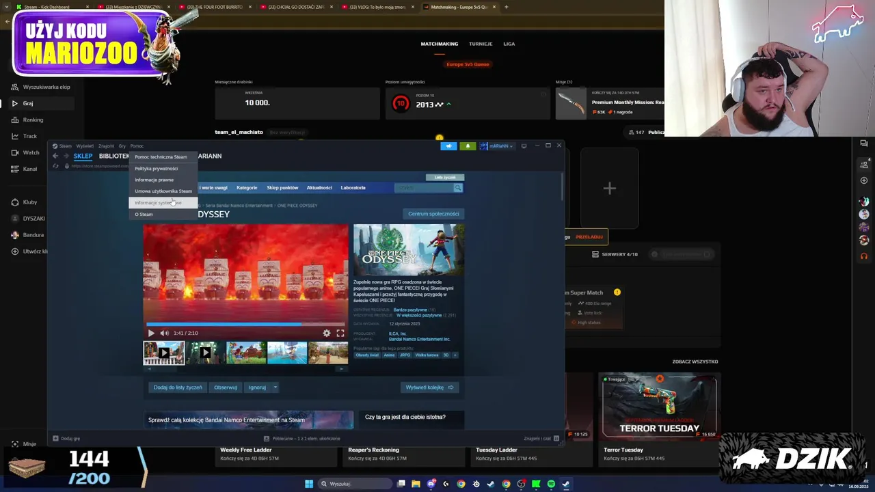Open the Wyświetl menu
This screenshot has width=875, height=492.
[x=85, y=146]
